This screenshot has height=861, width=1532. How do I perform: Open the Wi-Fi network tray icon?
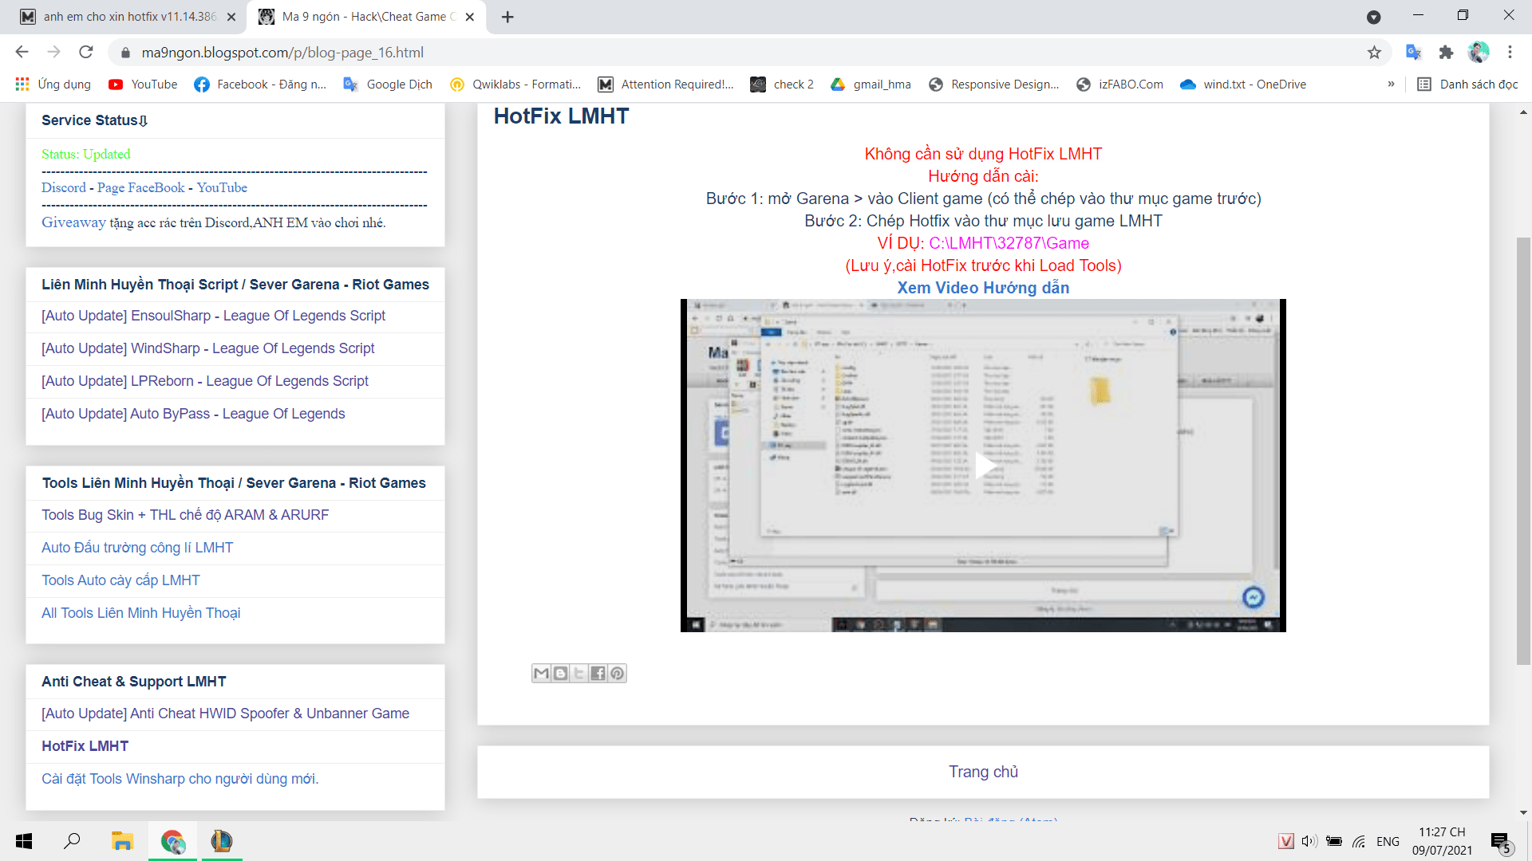point(1359,841)
